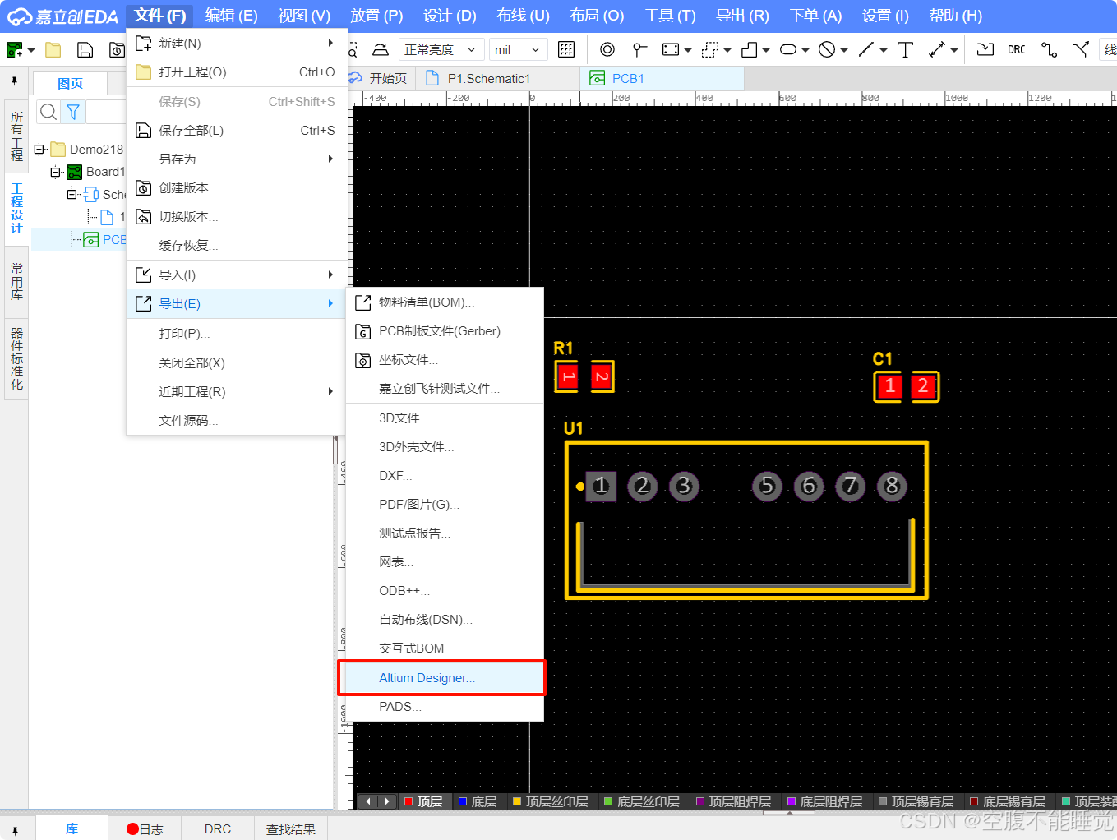Image resolution: width=1117 pixels, height=840 pixels.
Task: Click 创建版本 menu item
Action: click(237, 188)
